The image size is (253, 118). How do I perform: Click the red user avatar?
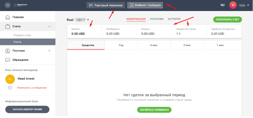(x=233, y=5)
